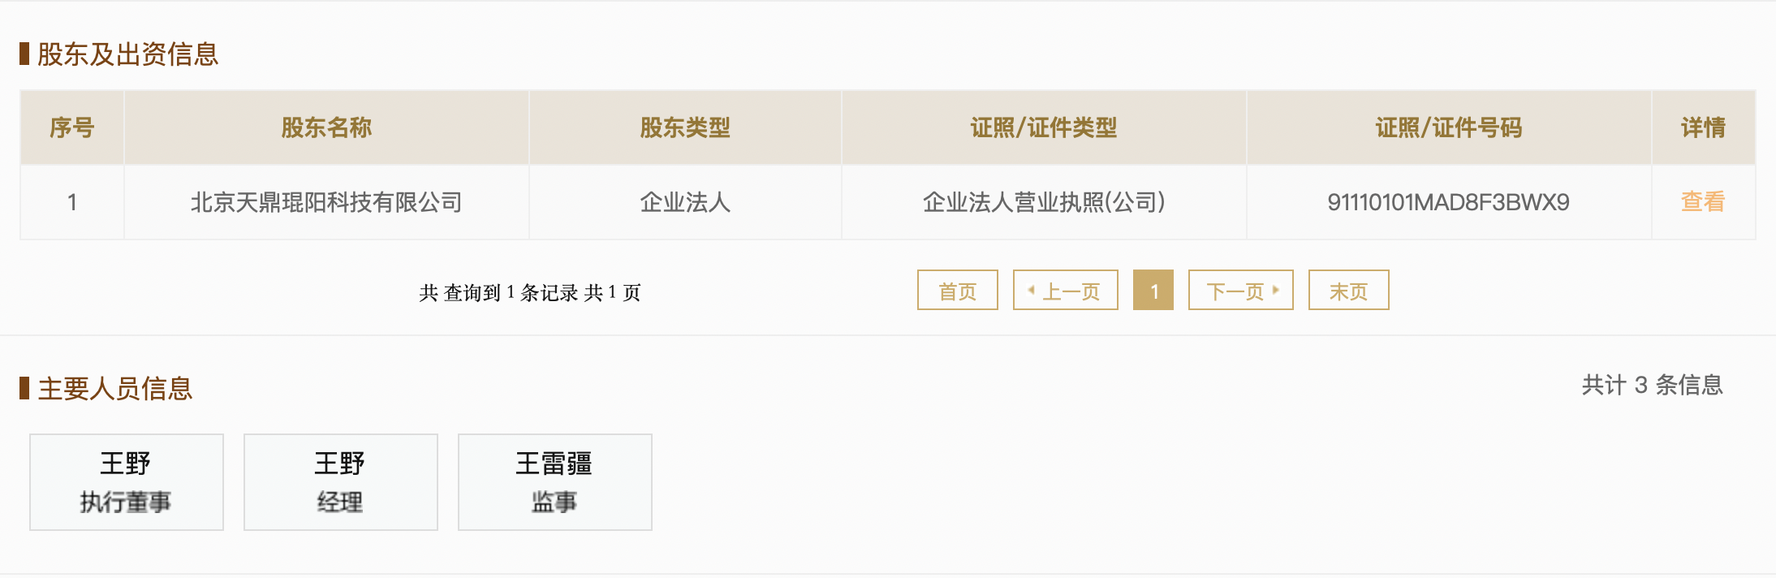Select page number 1
This screenshot has width=1776, height=578.
tap(1153, 290)
